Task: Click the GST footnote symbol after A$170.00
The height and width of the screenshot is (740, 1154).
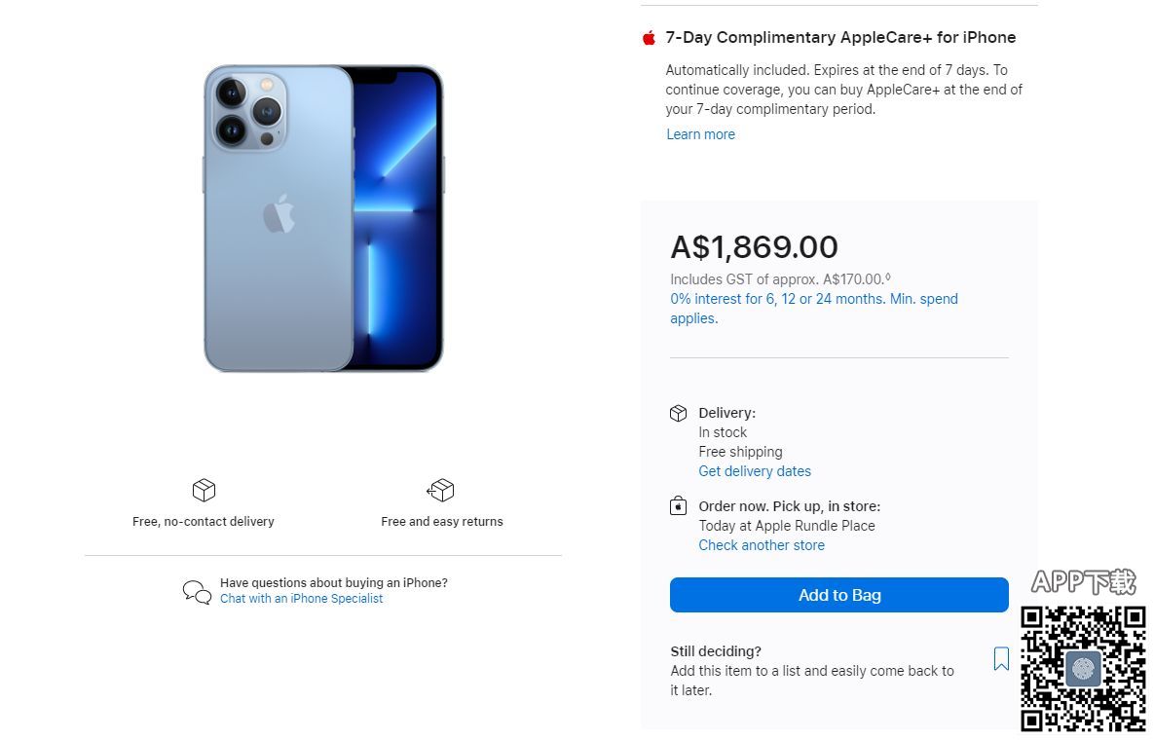Action: [888, 277]
